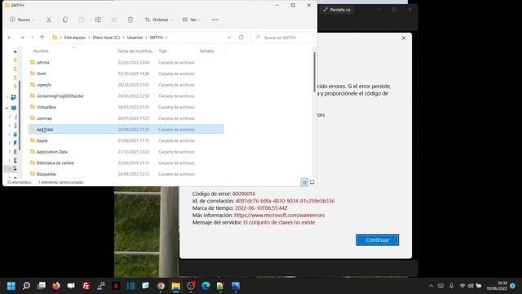Click 'Este equipo' in address breadcrumb
This screenshot has width=522, height=294.
(75, 38)
